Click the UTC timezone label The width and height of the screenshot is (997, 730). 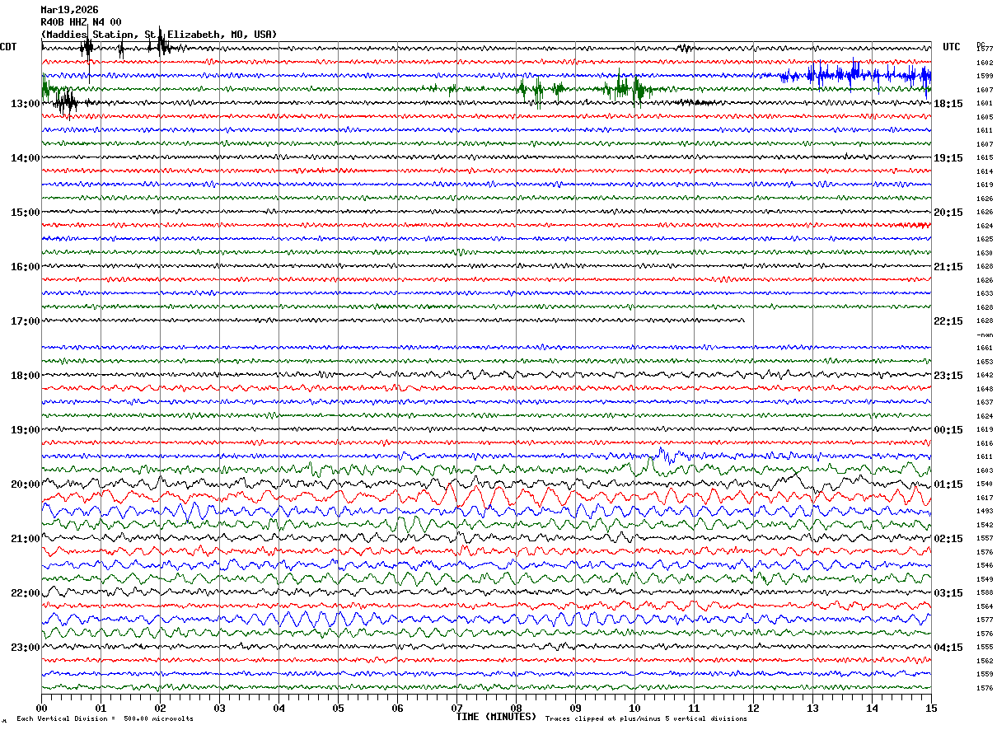coord(952,47)
